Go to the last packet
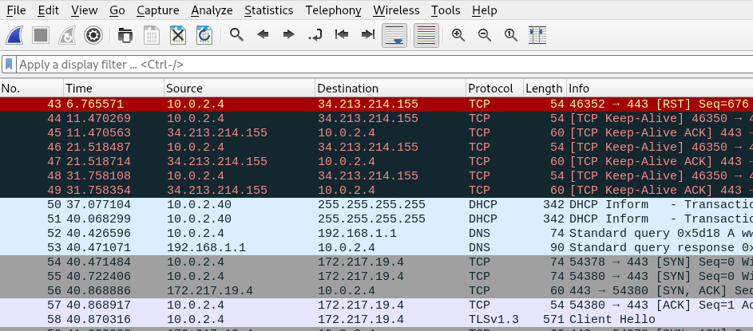The height and width of the screenshot is (331, 753). coord(368,35)
